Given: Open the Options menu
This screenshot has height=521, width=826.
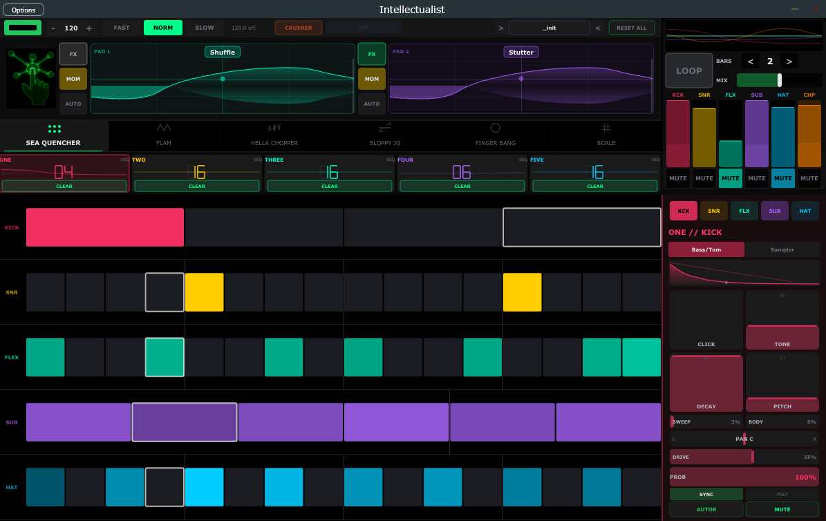Looking at the screenshot, I should pyautogui.click(x=23, y=10).
